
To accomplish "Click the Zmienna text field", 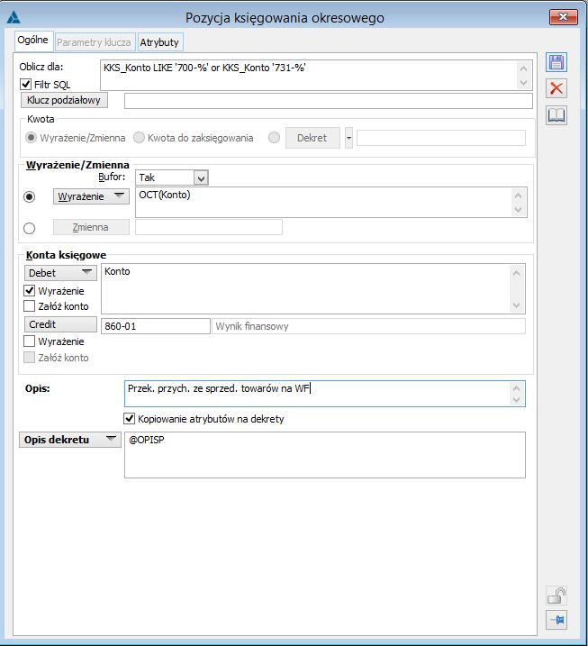I will 209,227.
